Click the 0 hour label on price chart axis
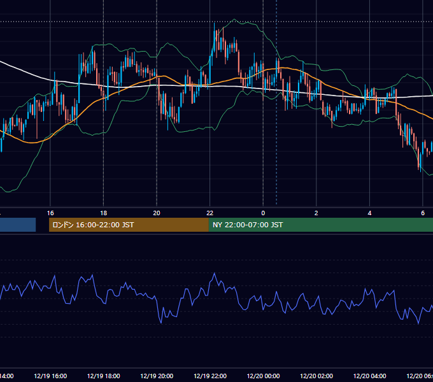The height and width of the screenshot is (382, 433). click(263, 213)
